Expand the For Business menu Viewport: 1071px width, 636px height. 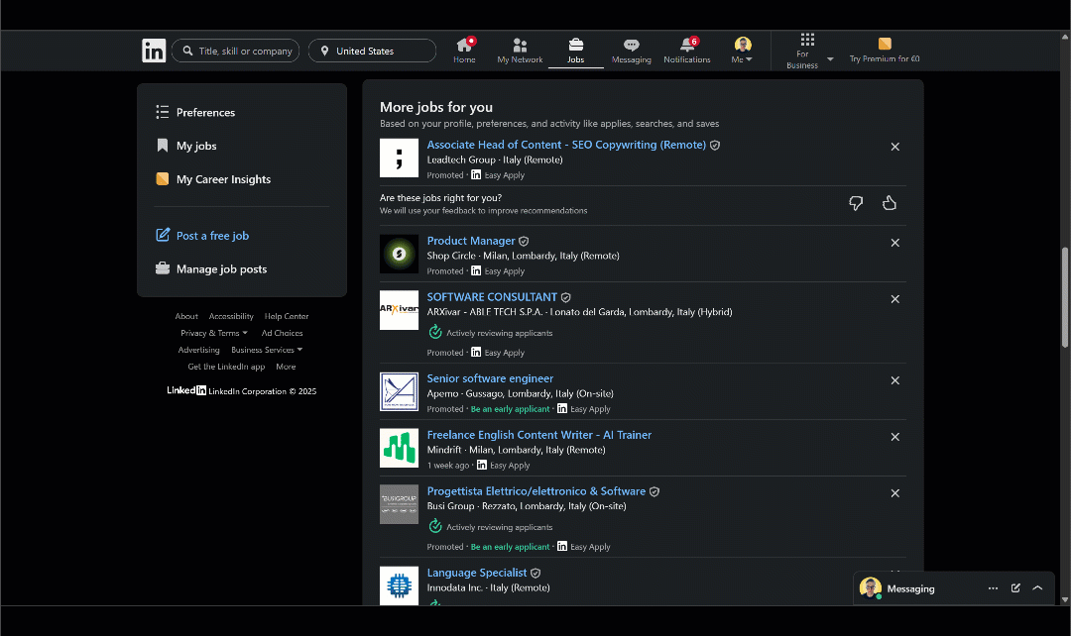[x=809, y=51]
